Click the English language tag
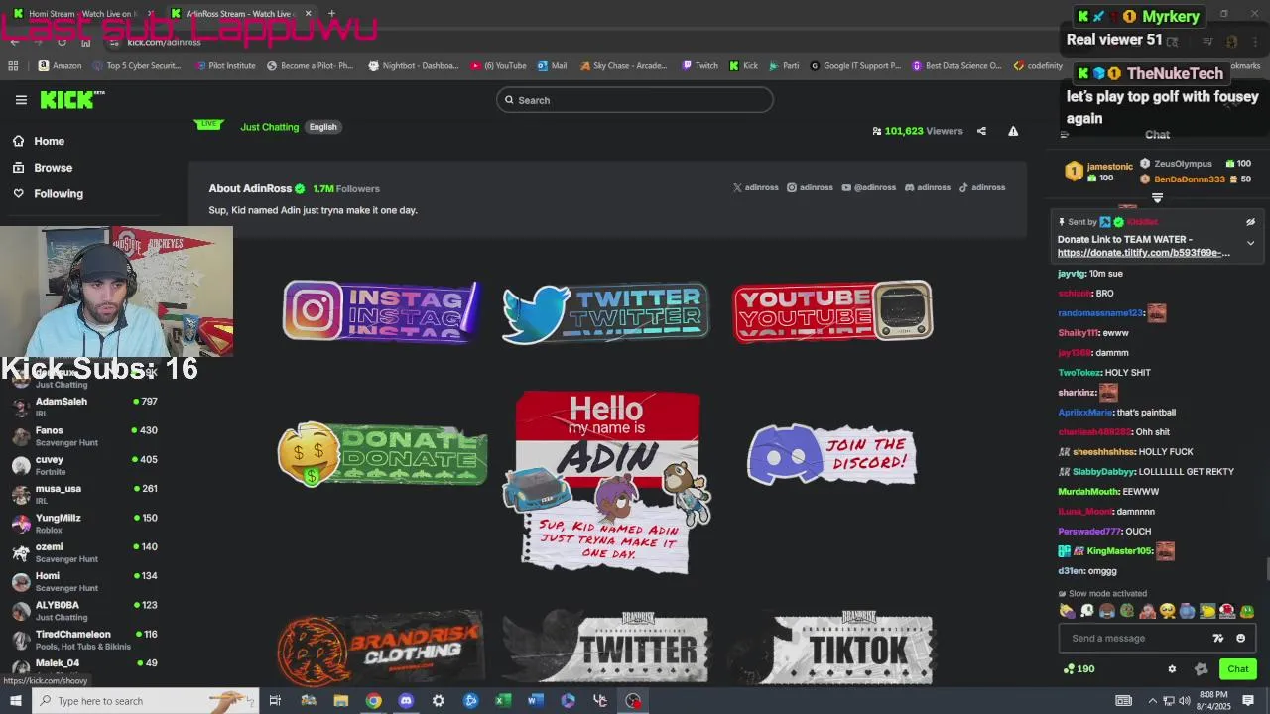The image size is (1270, 714). (322, 127)
